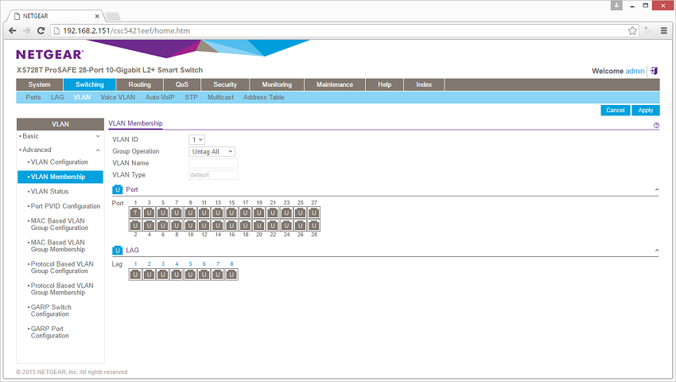Click the LAG 3 number link
The height and width of the screenshot is (382, 676).
click(163, 264)
